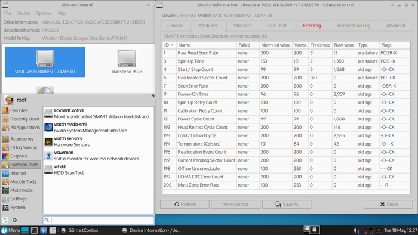Select the Reallocated Sector Count row
This screenshot has height=235, width=418.
point(286,78)
